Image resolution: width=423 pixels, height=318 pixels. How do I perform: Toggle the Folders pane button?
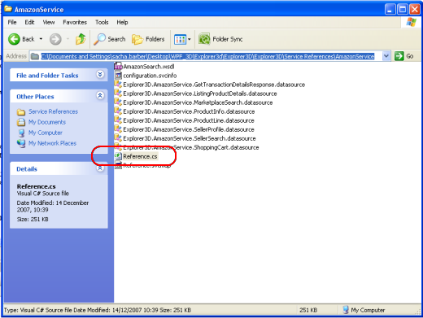tap(148, 39)
